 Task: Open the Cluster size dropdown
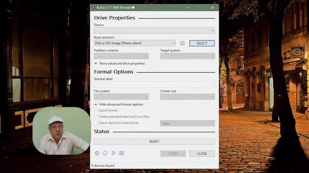188,97
